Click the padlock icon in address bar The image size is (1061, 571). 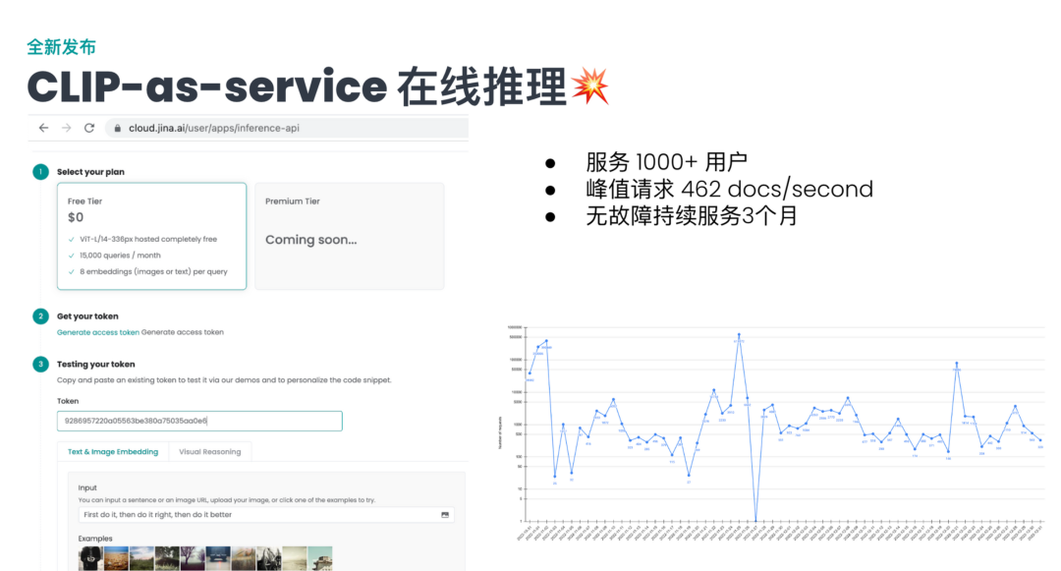click(x=118, y=128)
